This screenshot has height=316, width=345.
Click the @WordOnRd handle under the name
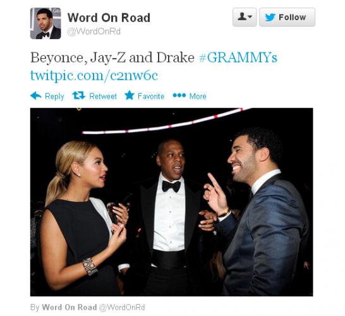pos(94,32)
